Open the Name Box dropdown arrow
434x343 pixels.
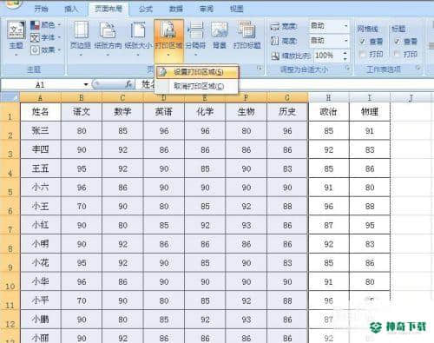tap(86, 84)
